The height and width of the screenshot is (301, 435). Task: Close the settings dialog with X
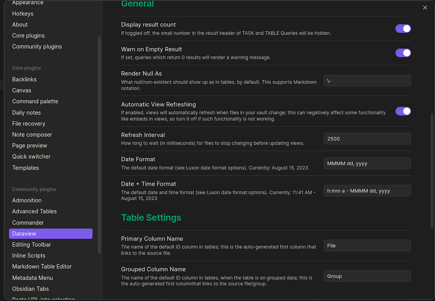click(x=425, y=8)
